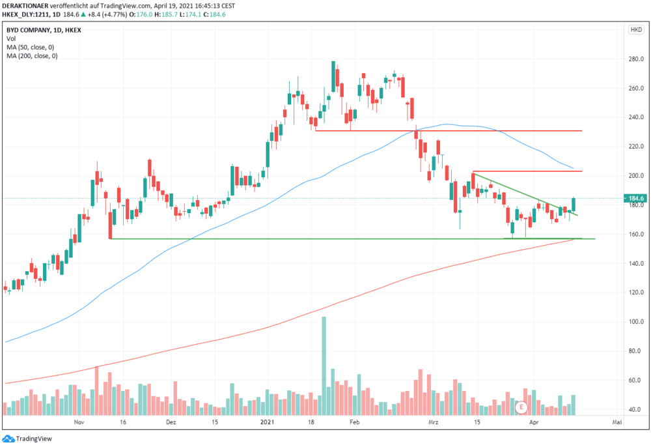Click the 2021 label on time axis
The width and height of the screenshot is (651, 447).
click(268, 422)
